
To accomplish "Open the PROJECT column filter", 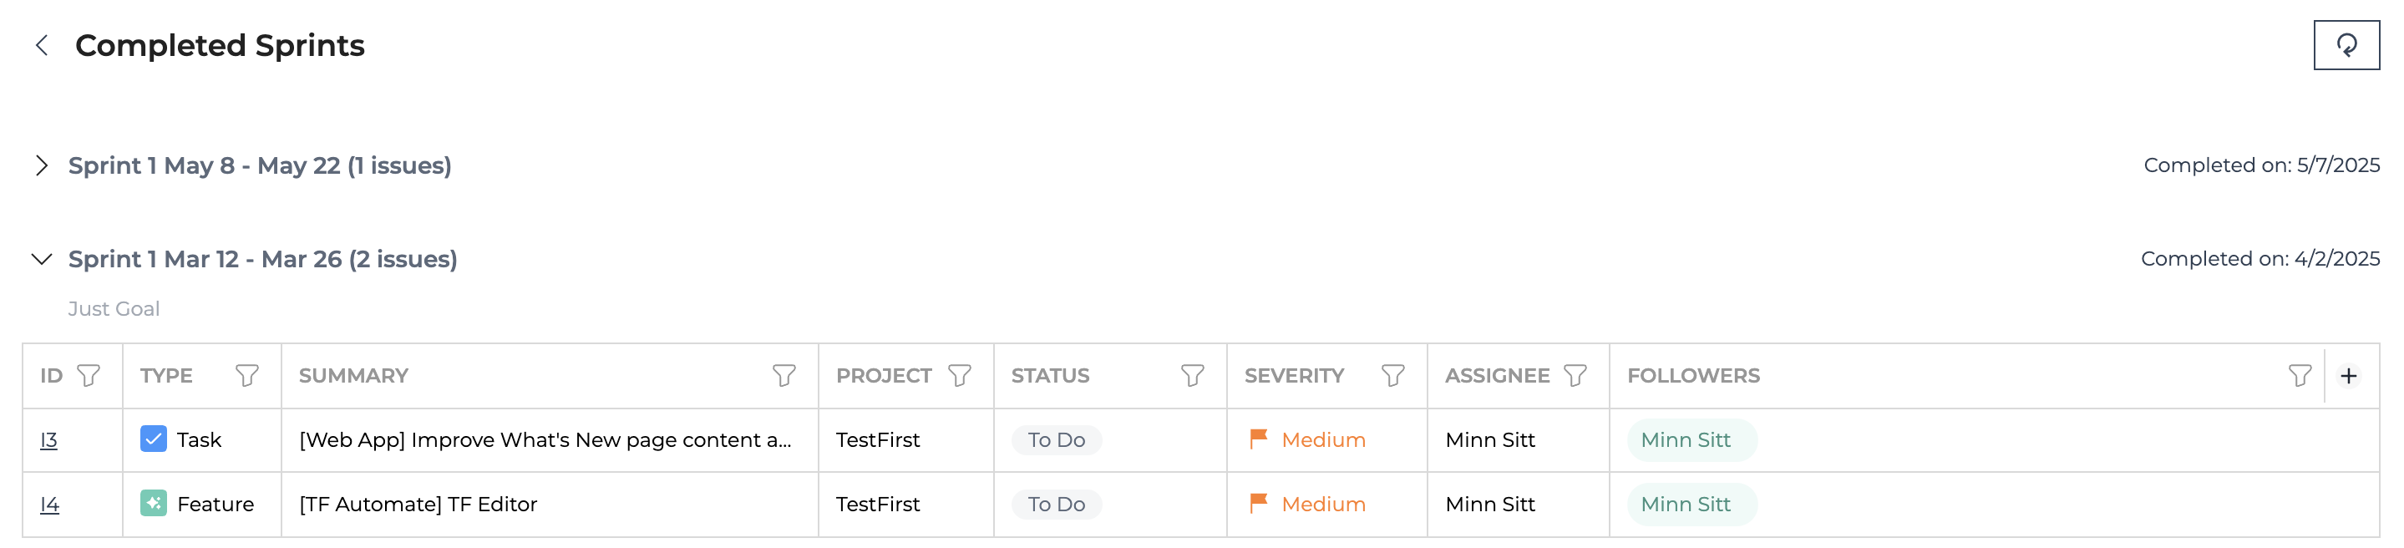I will 960,375.
